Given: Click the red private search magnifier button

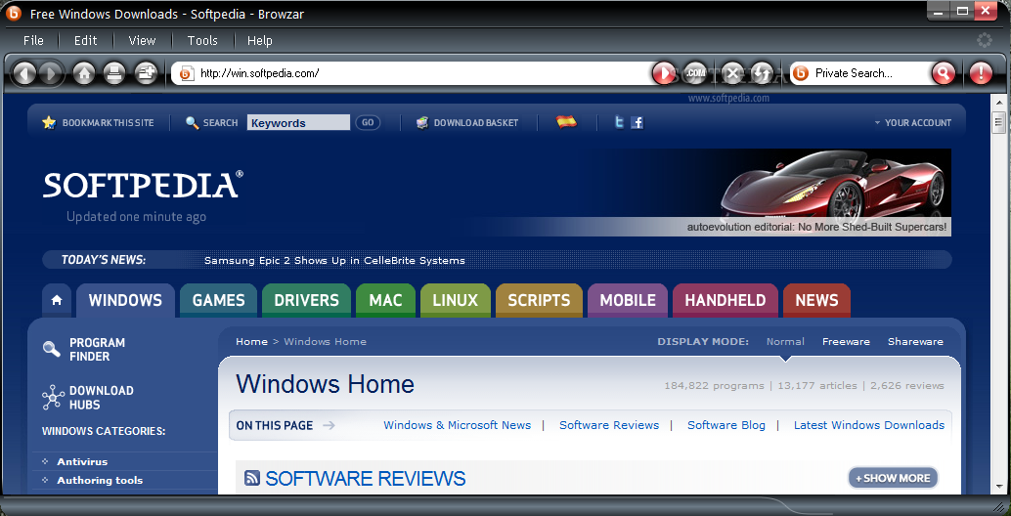Looking at the screenshot, I should point(944,73).
